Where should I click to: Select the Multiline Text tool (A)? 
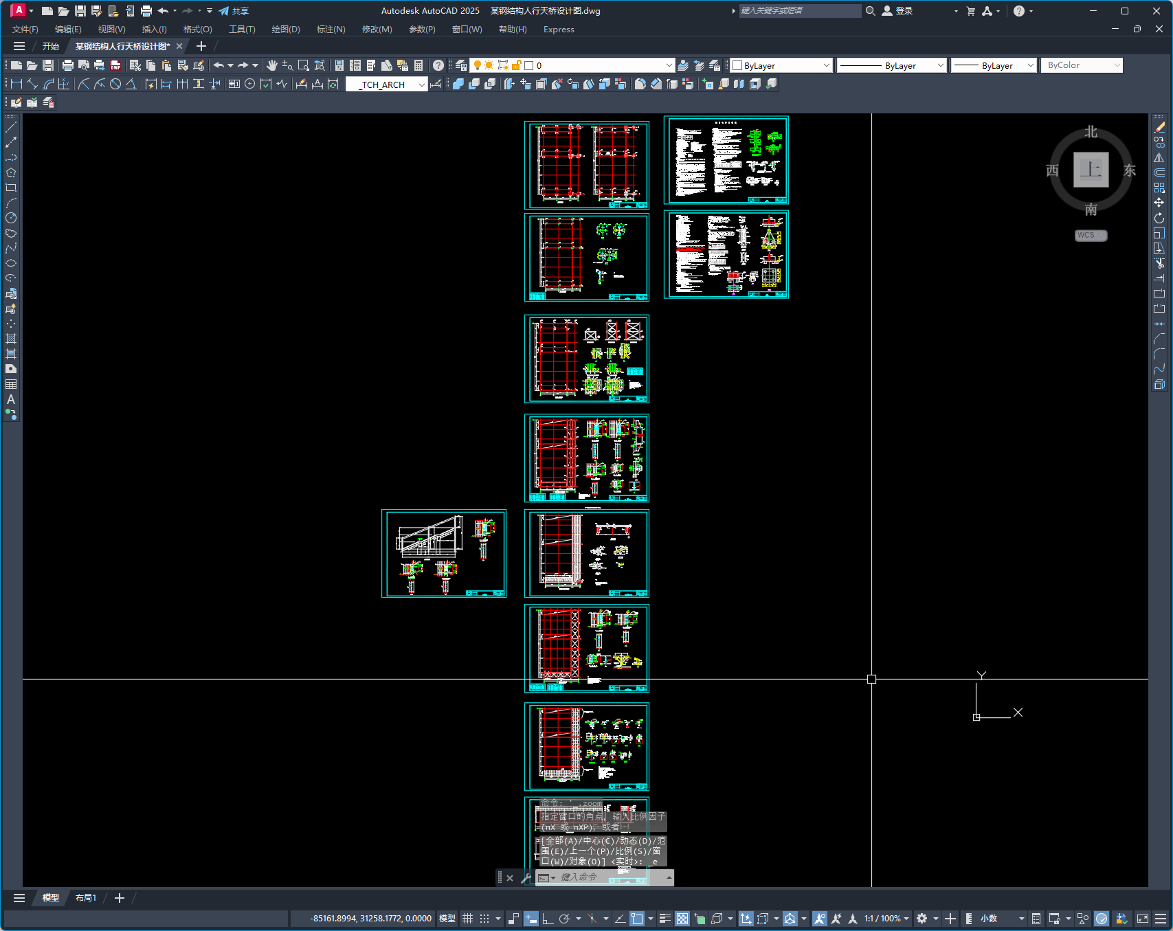click(11, 399)
